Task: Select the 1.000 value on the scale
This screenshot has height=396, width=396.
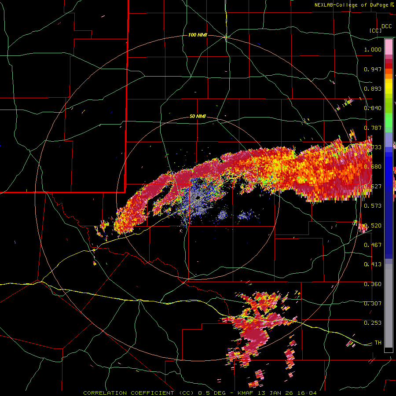Action: click(373, 49)
